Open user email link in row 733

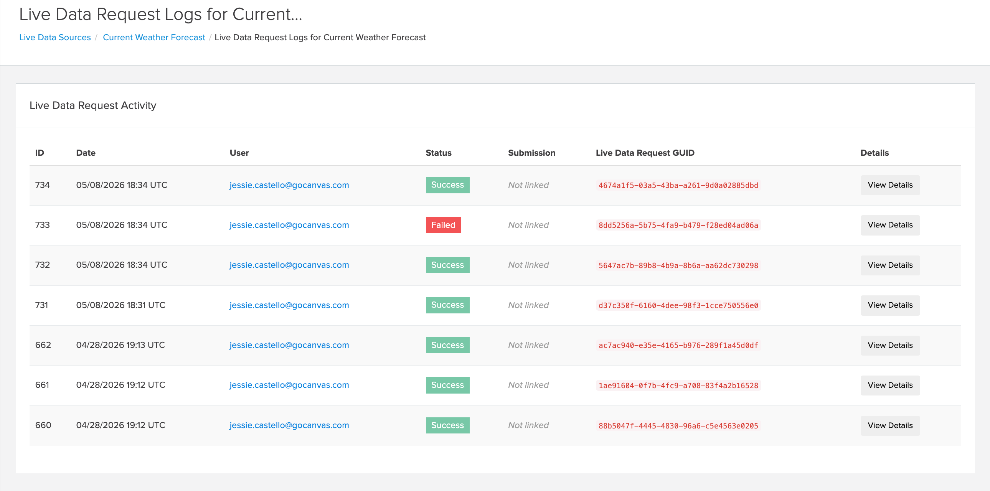289,225
